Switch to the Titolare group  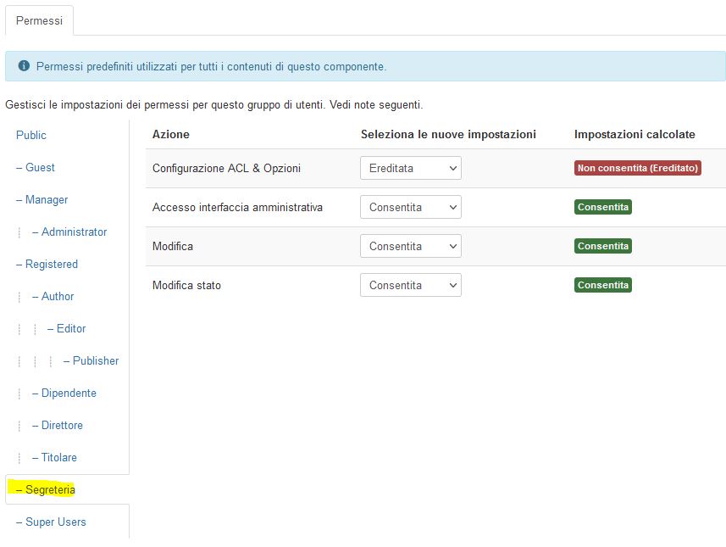(54, 458)
